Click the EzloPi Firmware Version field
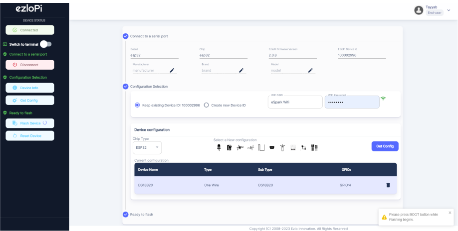The width and height of the screenshot is (458, 231). [x=293, y=55]
